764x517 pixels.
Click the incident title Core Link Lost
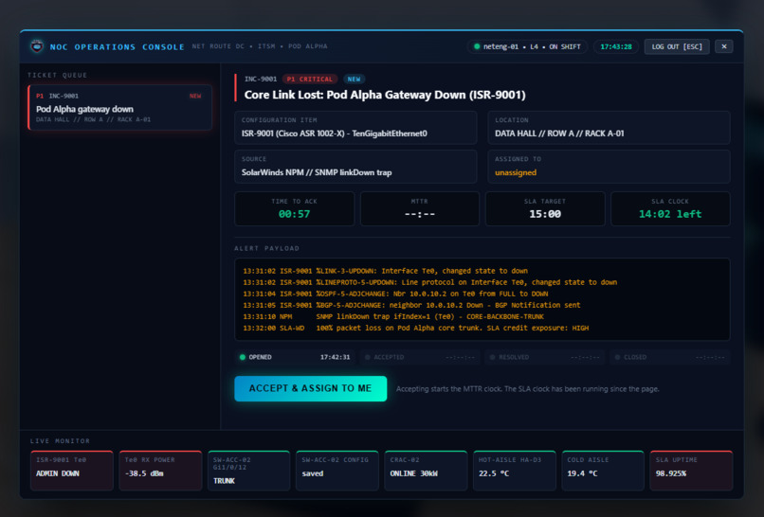pos(385,95)
